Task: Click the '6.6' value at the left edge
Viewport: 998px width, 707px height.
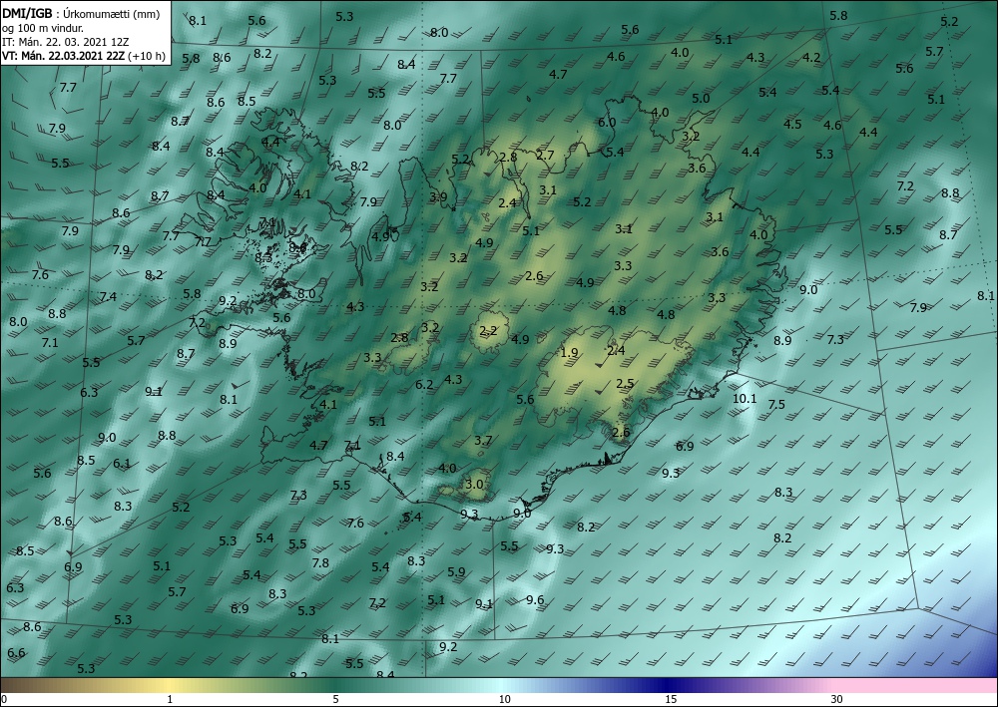Action: [16, 653]
